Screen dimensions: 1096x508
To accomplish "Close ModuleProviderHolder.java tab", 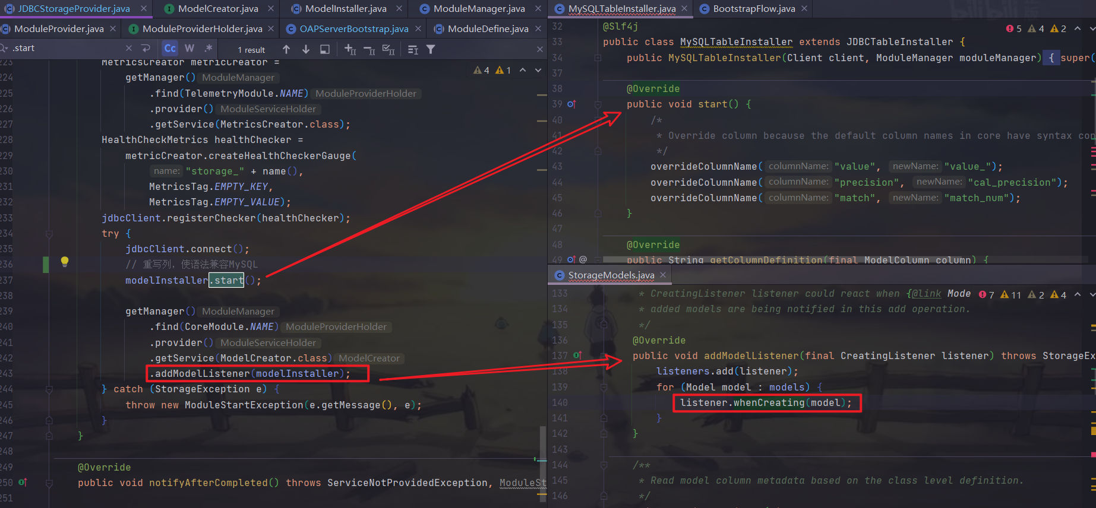I will [x=271, y=29].
